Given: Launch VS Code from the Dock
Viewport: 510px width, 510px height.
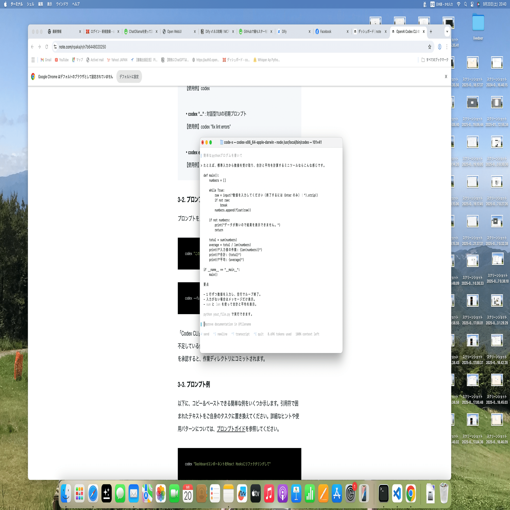Looking at the screenshot, I should [397, 493].
